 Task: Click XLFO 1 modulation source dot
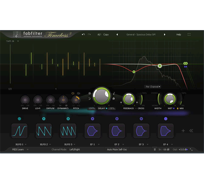point(20,119)
